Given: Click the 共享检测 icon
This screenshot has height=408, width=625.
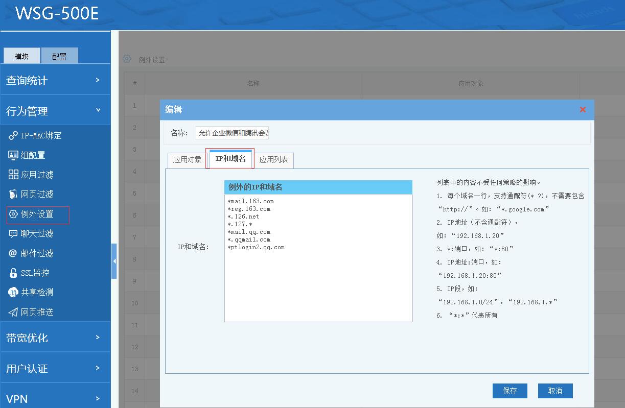Looking at the screenshot, I should coord(13,292).
